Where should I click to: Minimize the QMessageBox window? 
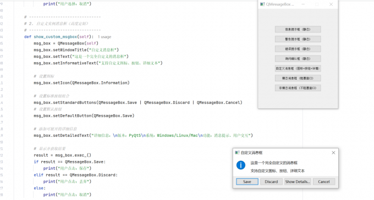(x=303, y=4)
